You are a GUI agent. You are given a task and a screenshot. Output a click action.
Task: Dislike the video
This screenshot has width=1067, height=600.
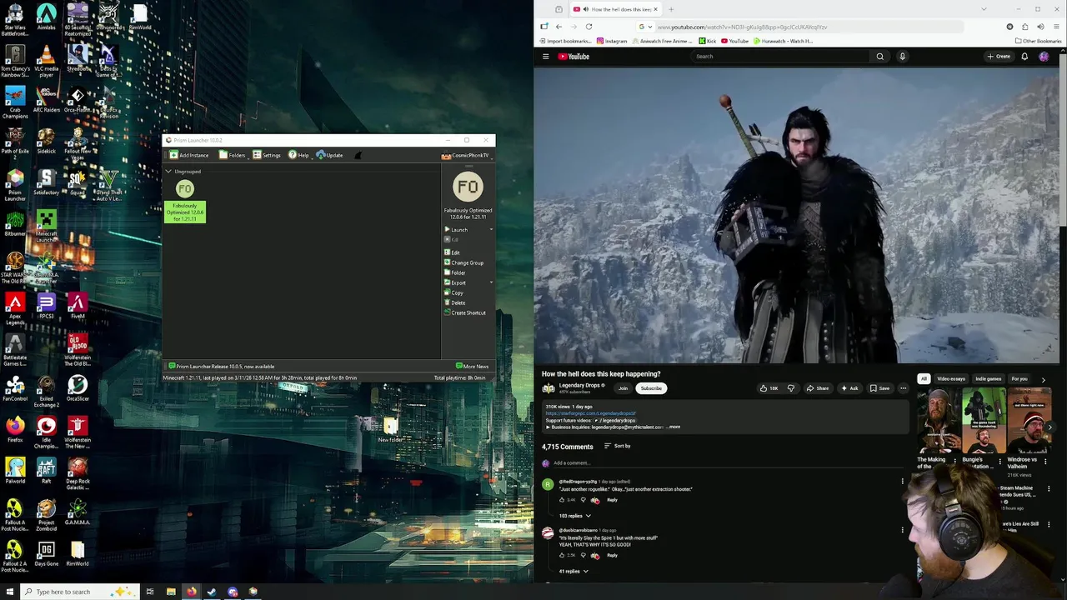click(x=791, y=388)
